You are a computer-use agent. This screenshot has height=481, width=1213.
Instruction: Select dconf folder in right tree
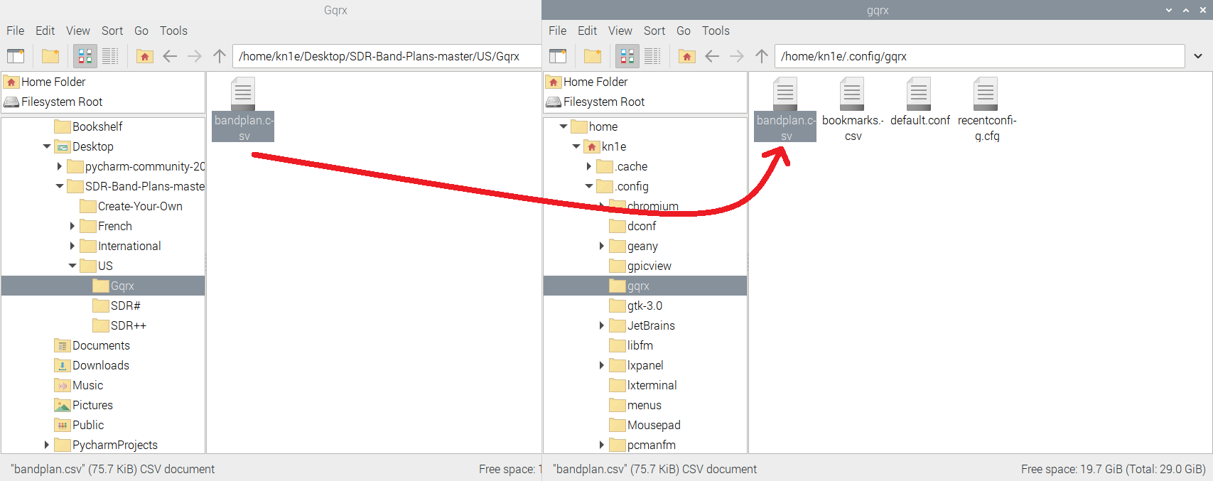tap(633, 226)
